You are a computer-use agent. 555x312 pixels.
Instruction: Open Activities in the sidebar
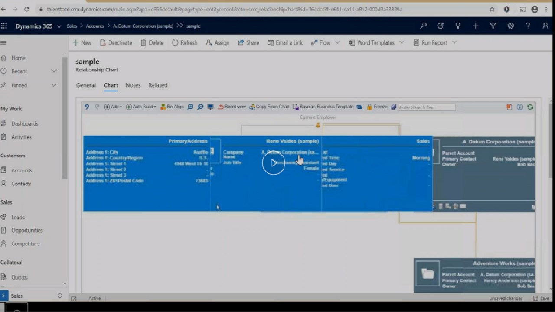21,137
